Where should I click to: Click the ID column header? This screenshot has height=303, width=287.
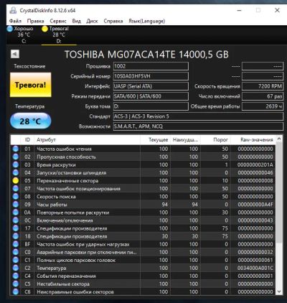coord(27,140)
